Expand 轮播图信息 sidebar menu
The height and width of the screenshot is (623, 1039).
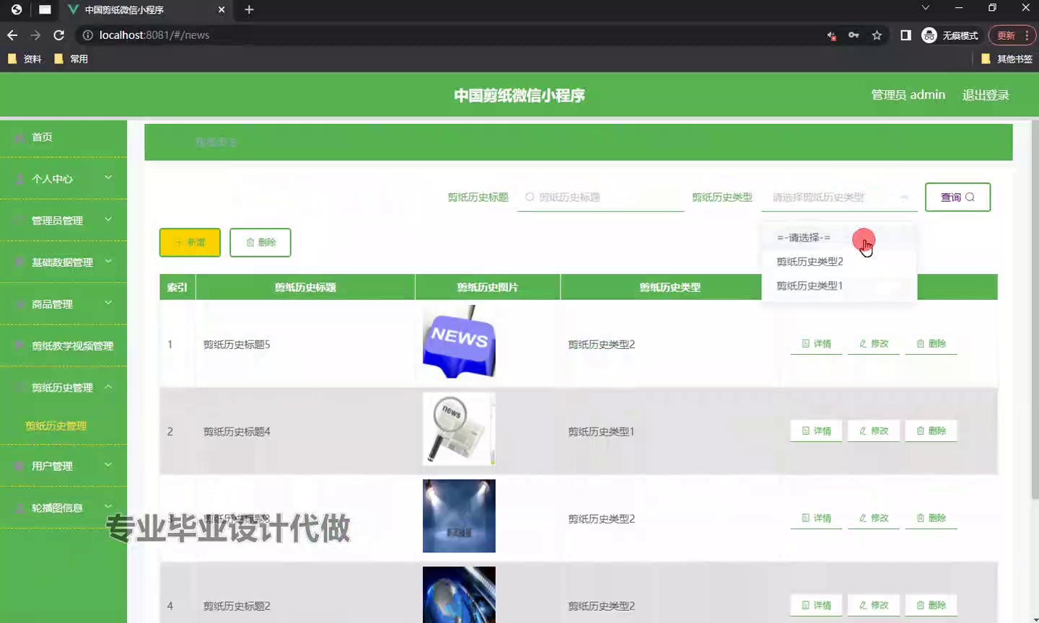63,508
